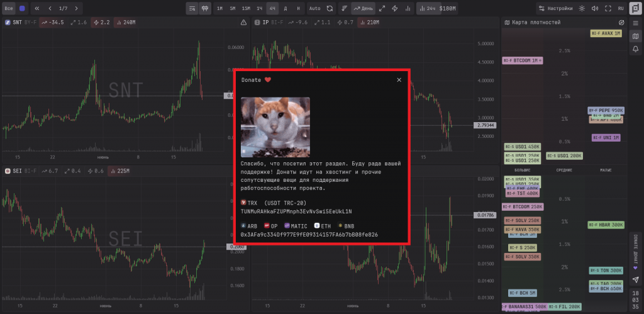Toggle sound speaker icon

(x=595, y=8)
